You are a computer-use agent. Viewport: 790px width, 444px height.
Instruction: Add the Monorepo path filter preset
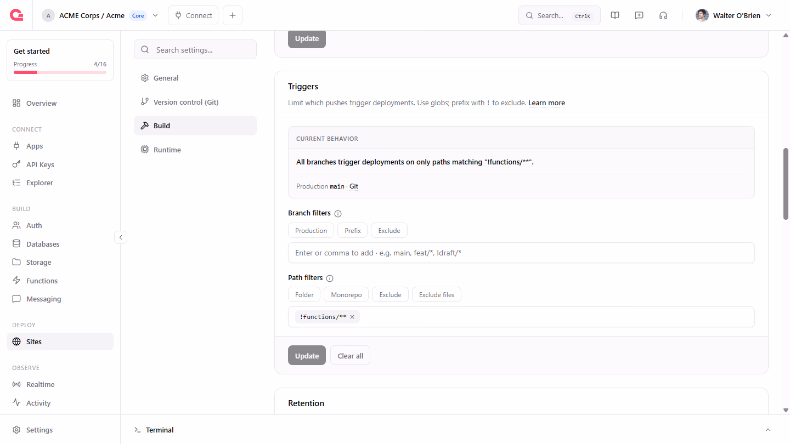pyautogui.click(x=346, y=295)
